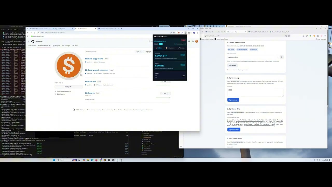Screen dimensions: 332x187
Task: Open the bitshard-sdk repository link
Action: pyautogui.click(x=91, y=82)
